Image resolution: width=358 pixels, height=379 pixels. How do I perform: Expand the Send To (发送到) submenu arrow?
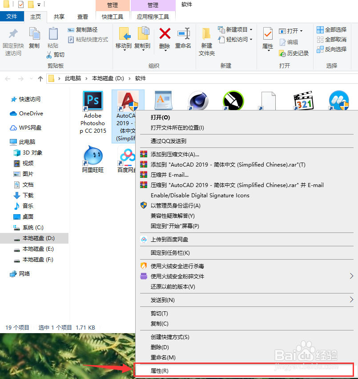pyautogui.click(x=351, y=300)
